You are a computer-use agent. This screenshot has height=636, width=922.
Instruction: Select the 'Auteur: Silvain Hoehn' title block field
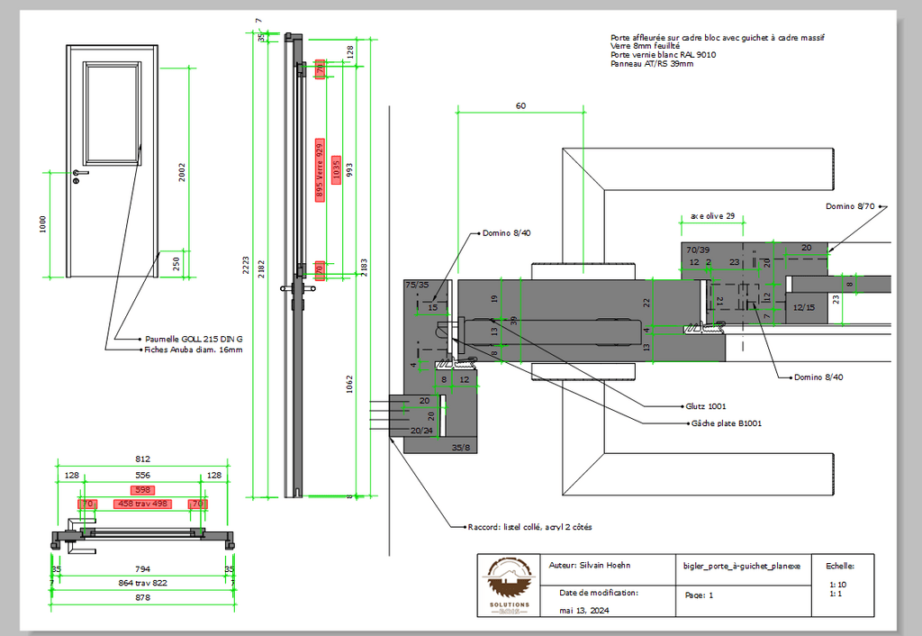click(590, 566)
